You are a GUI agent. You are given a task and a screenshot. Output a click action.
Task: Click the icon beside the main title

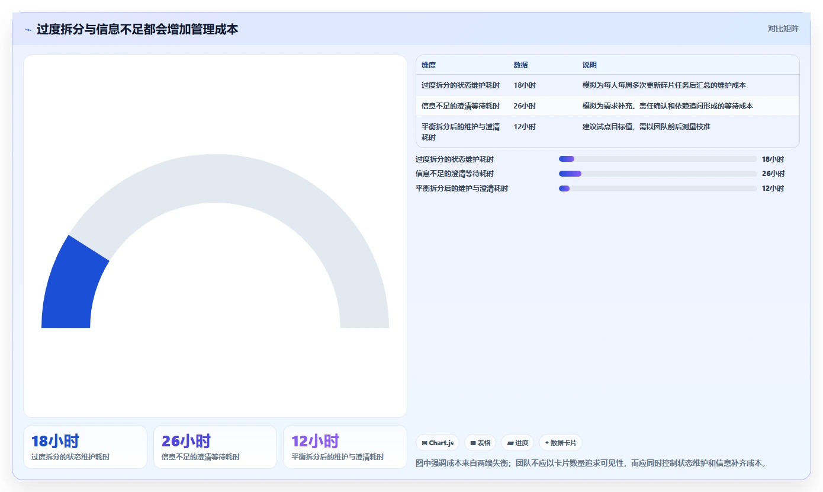click(28, 30)
